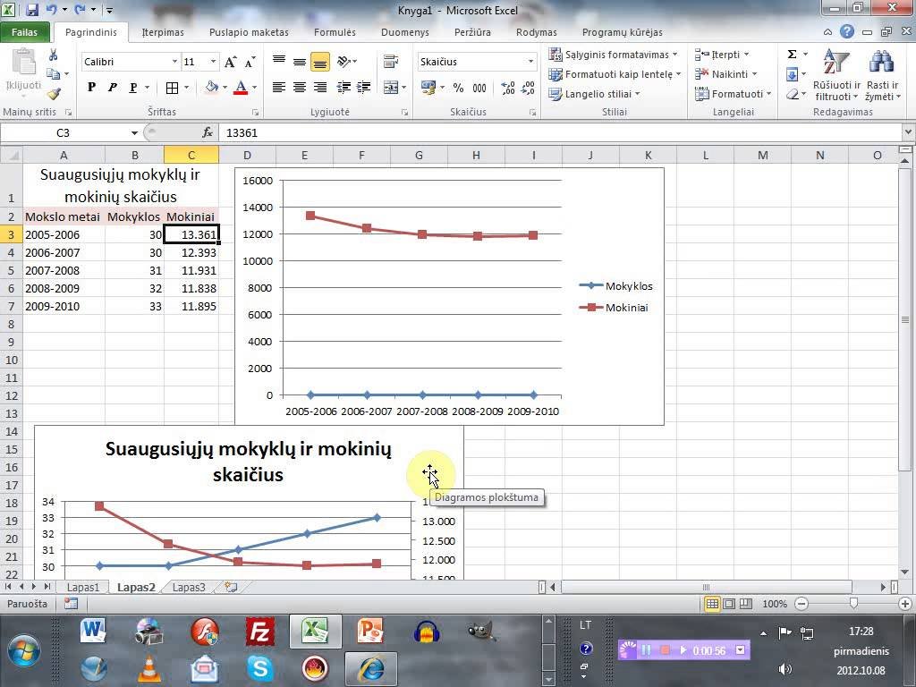Click merge and center icon
The width and height of the screenshot is (916, 687).
391,88
